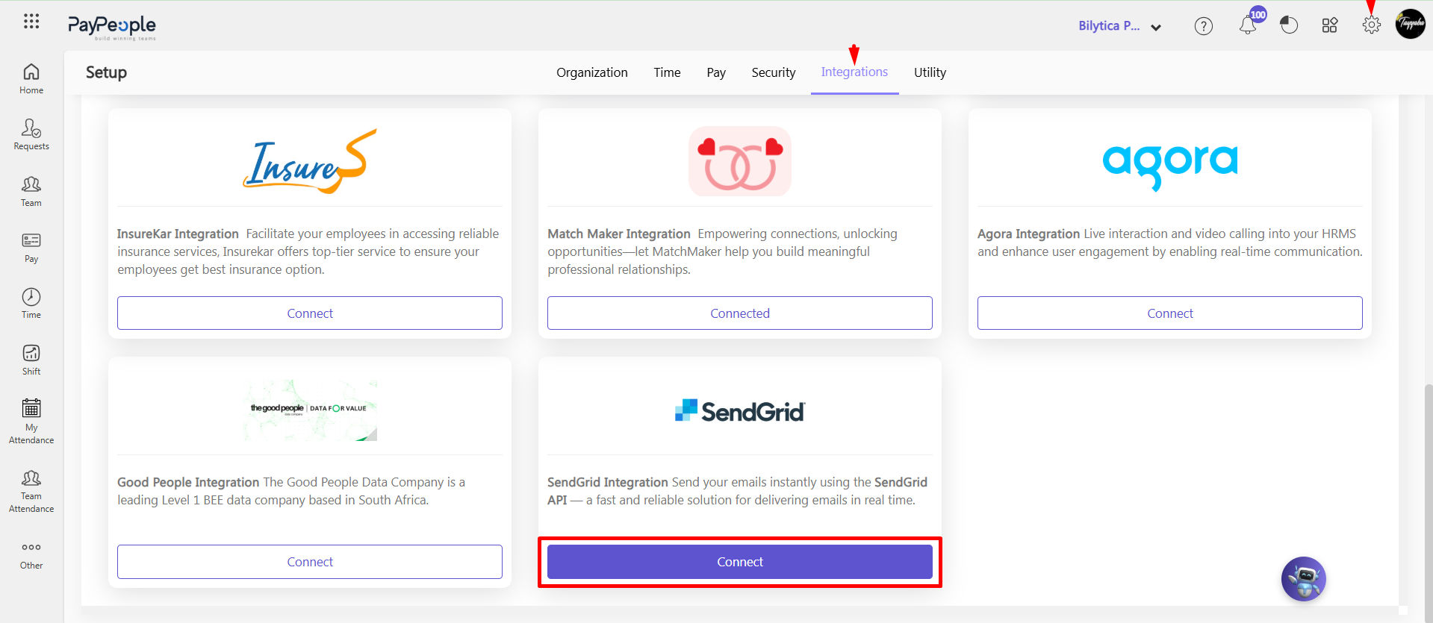Switch to the Security tab

point(774,72)
